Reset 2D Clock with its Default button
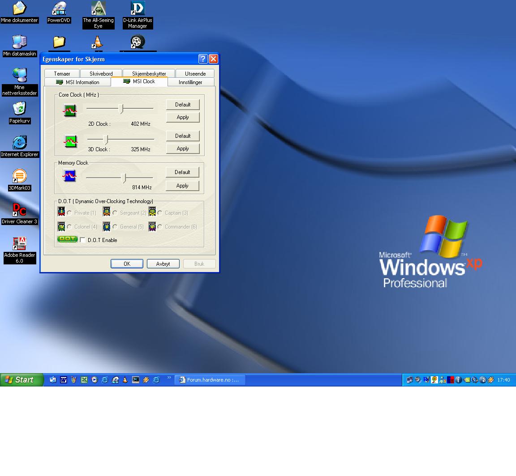The height and width of the screenshot is (476, 516). click(x=183, y=105)
